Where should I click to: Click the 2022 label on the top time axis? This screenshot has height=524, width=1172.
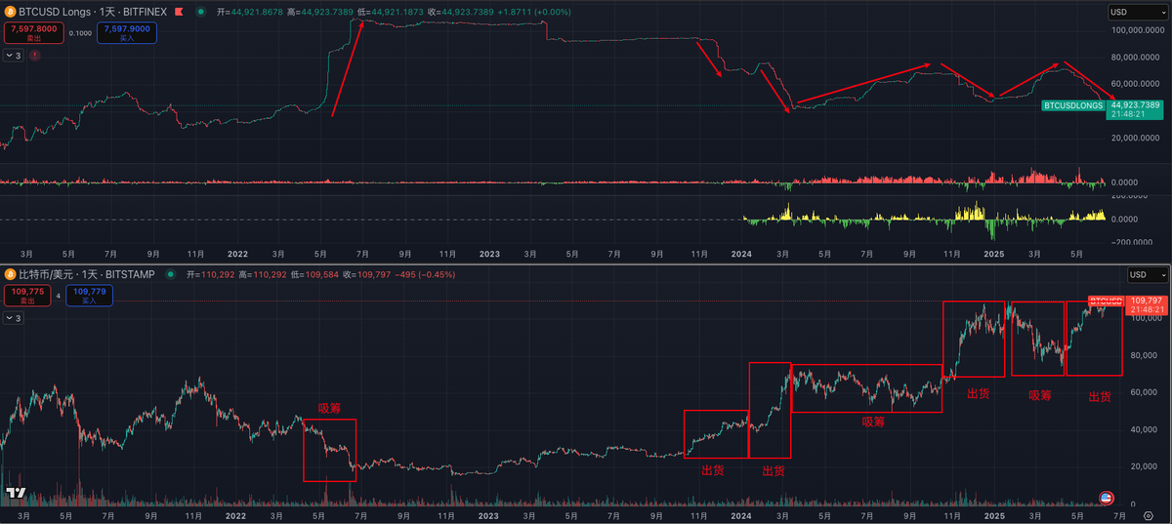(235, 254)
